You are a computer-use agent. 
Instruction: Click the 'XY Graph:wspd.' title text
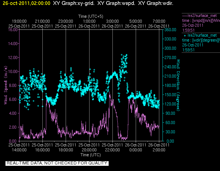point(116,3)
